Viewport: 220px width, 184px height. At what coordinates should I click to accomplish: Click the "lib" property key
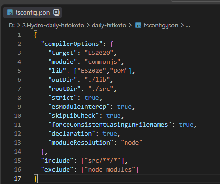(x=57, y=71)
